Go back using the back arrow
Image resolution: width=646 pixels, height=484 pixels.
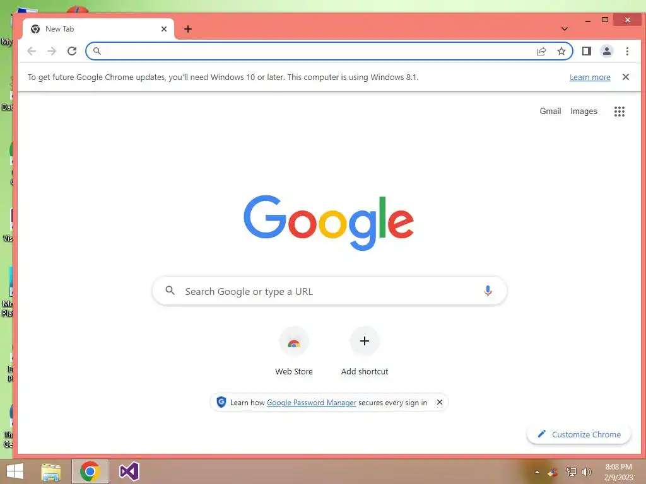click(x=32, y=51)
